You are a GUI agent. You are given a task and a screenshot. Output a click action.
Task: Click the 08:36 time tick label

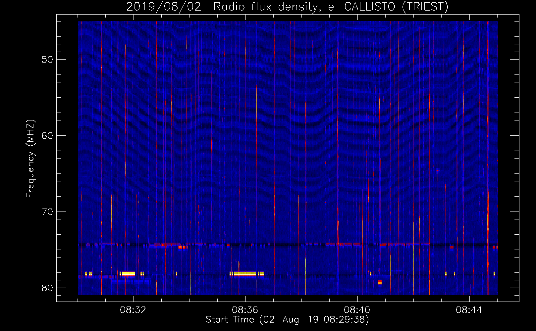click(245, 310)
